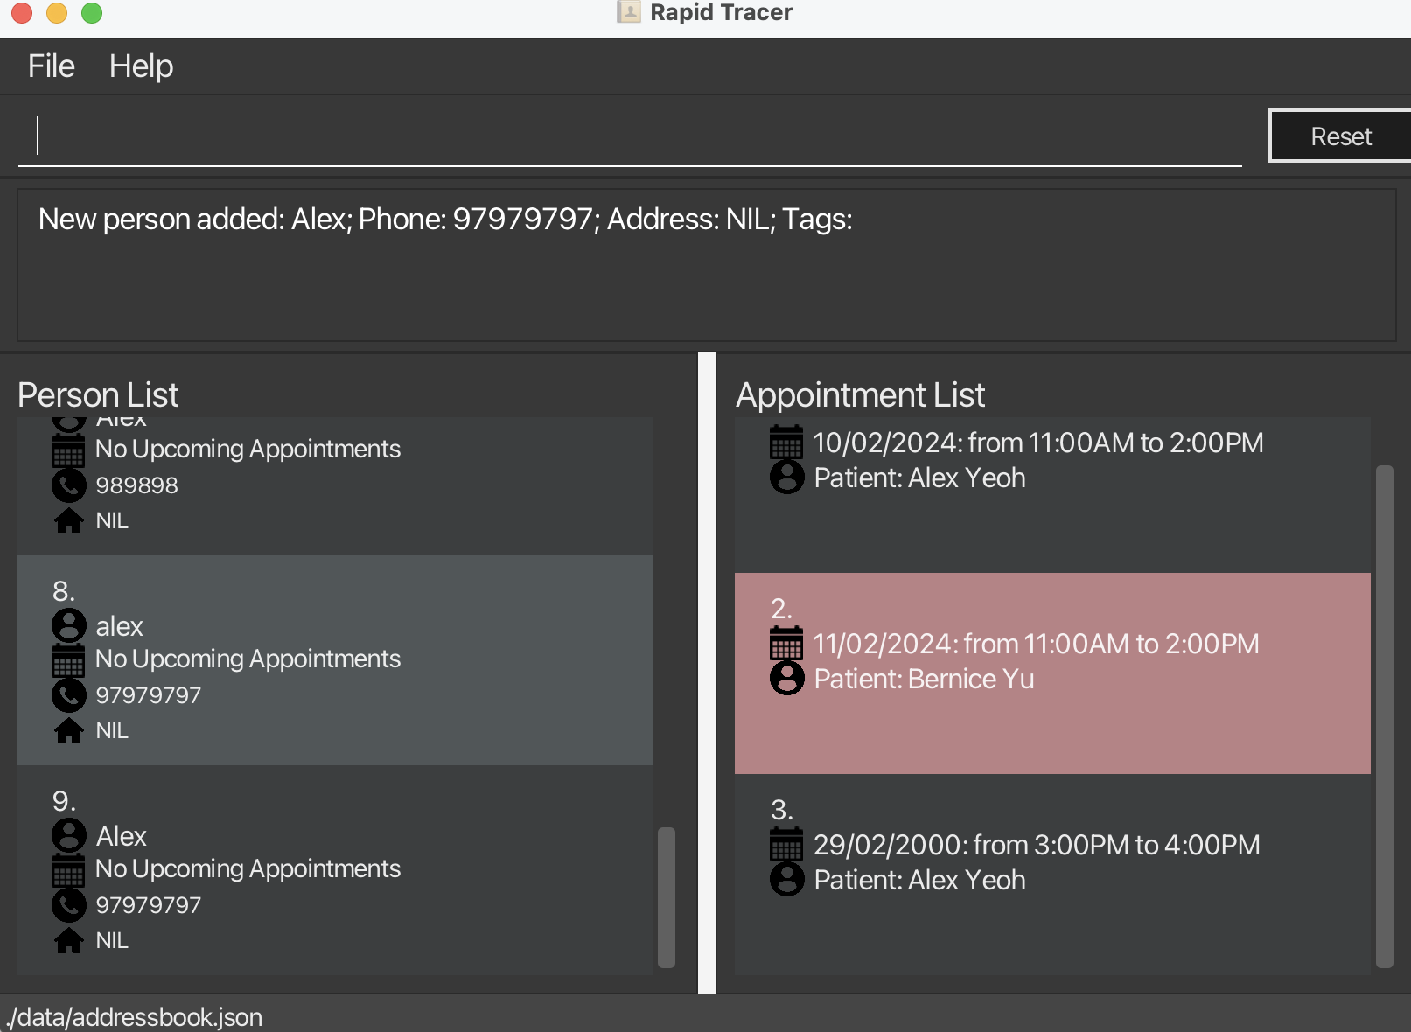Screen dimensions: 1411x1032
Task: Select the 10/02/2024 appointment time text
Action: click(1038, 443)
